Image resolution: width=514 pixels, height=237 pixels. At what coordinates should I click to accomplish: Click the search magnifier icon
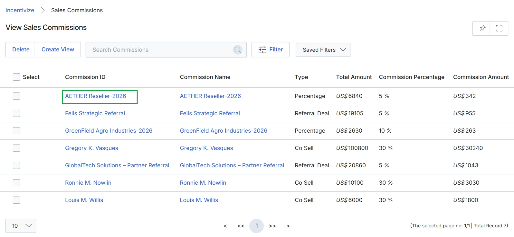coord(238,50)
